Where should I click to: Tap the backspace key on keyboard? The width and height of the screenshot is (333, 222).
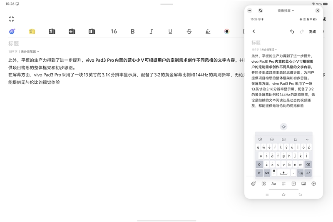point(308,165)
